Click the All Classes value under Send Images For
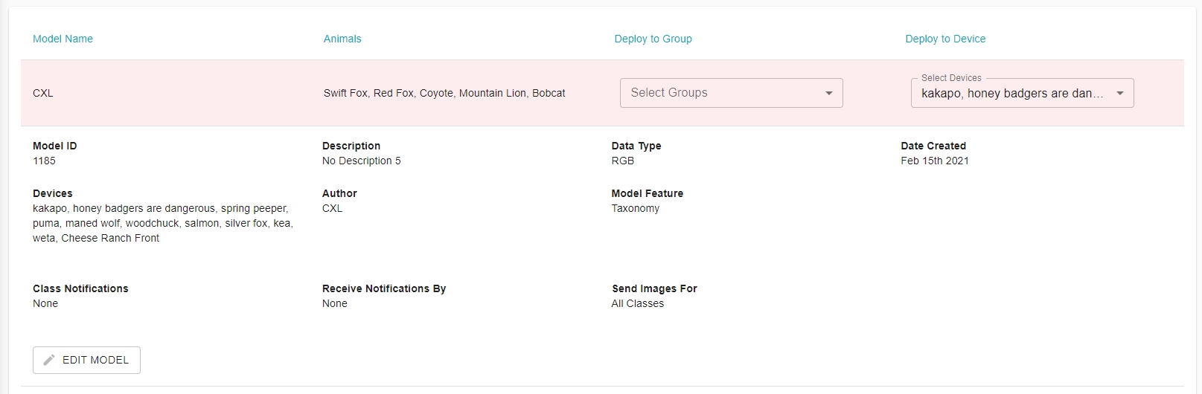The width and height of the screenshot is (1202, 394). pyautogui.click(x=638, y=303)
